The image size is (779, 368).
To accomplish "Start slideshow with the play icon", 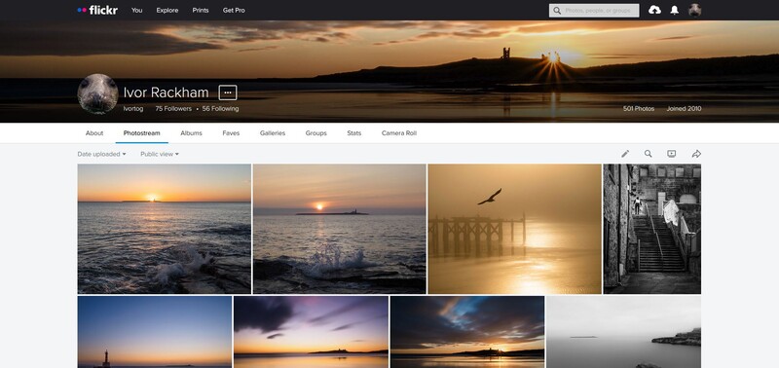I will pyautogui.click(x=671, y=154).
